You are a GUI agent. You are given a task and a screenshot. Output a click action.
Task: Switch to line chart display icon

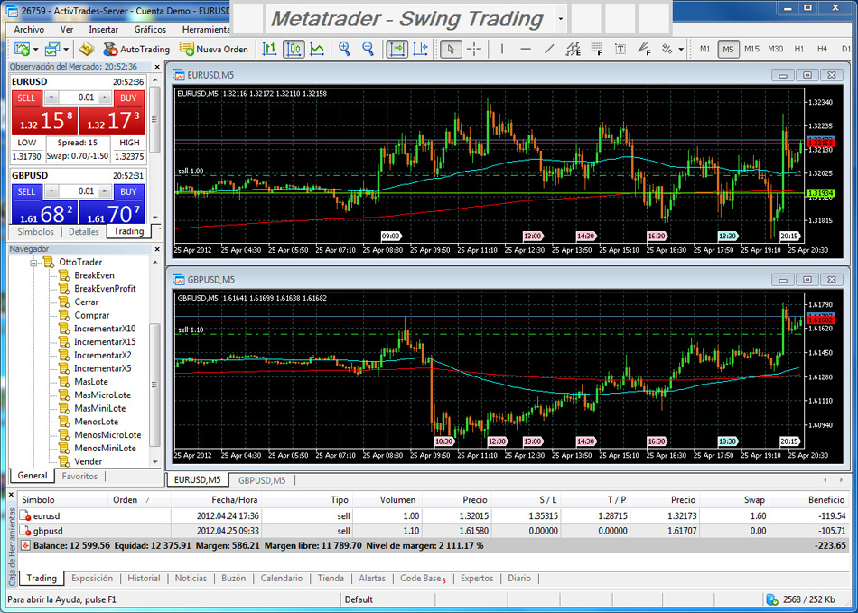[x=317, y=49]
